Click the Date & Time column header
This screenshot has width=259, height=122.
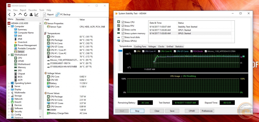coord(163,23)
